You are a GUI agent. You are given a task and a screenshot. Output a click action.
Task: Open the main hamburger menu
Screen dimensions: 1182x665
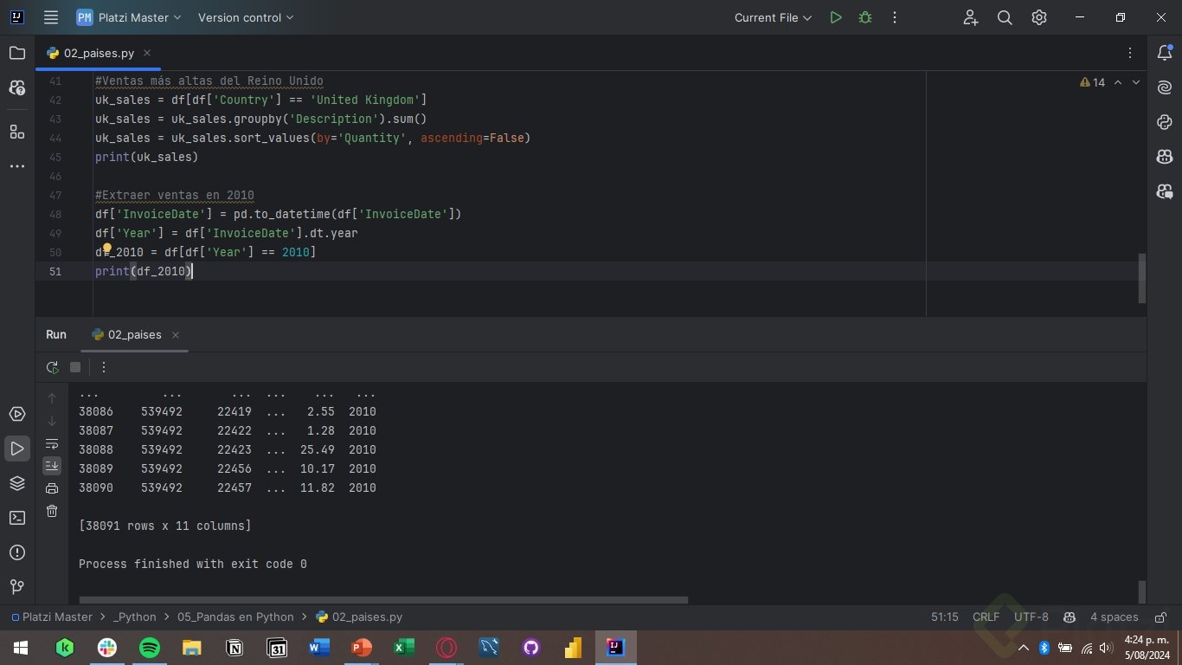pyautogui.click(x=51, y=17)
